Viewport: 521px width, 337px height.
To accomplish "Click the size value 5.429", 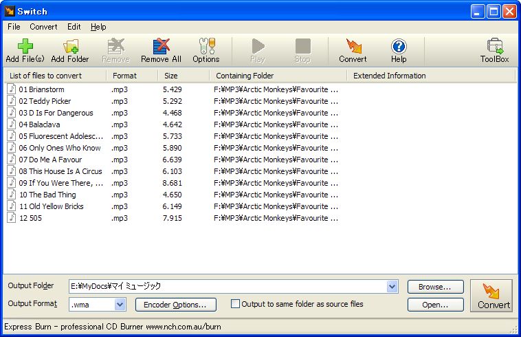I will (x=172, y=89).
